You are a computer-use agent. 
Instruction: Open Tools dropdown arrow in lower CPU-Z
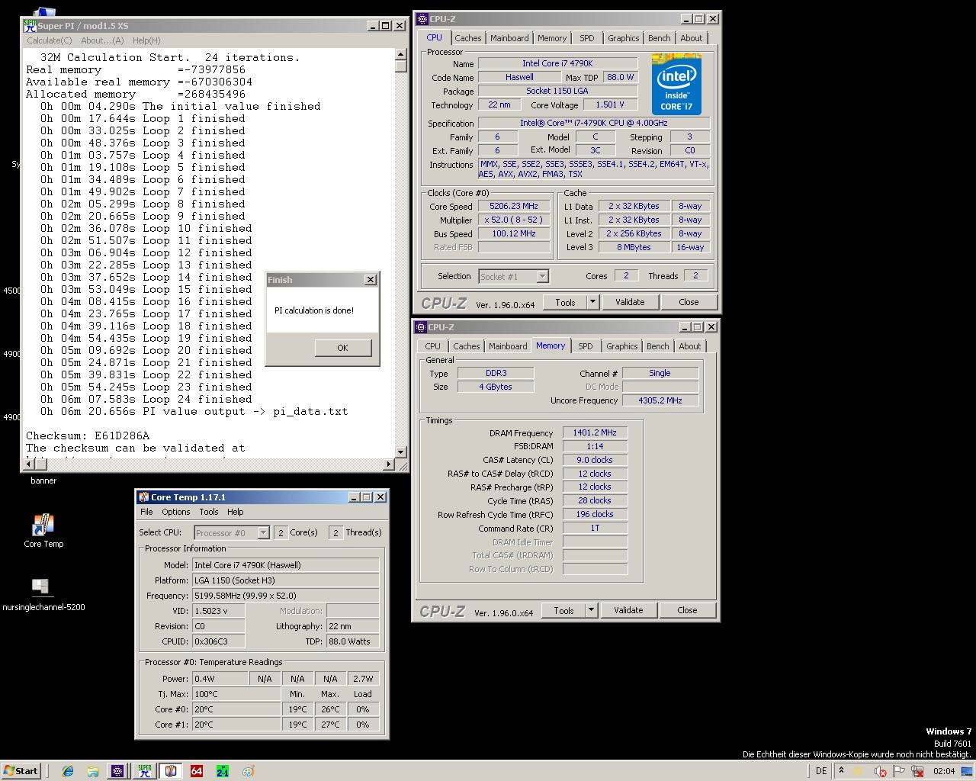point(591,610)
